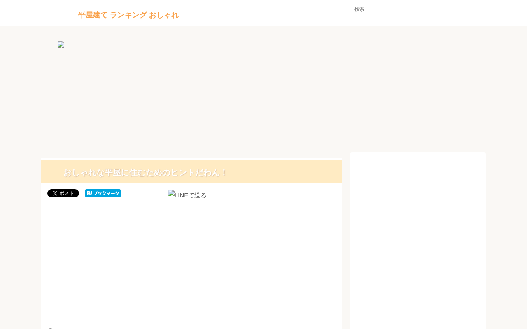The height and width of the screenshot is (329, 527).
Task: Click the broken header banner image
Action: [x=61, y=44]
